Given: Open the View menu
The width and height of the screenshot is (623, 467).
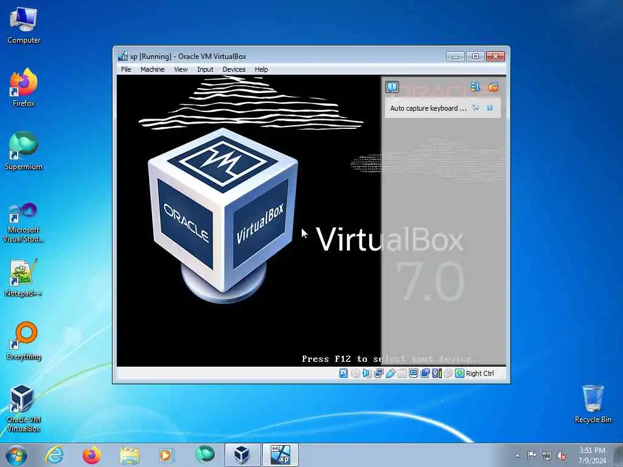Looking at the screenshot, I should (x=180, y=69).
